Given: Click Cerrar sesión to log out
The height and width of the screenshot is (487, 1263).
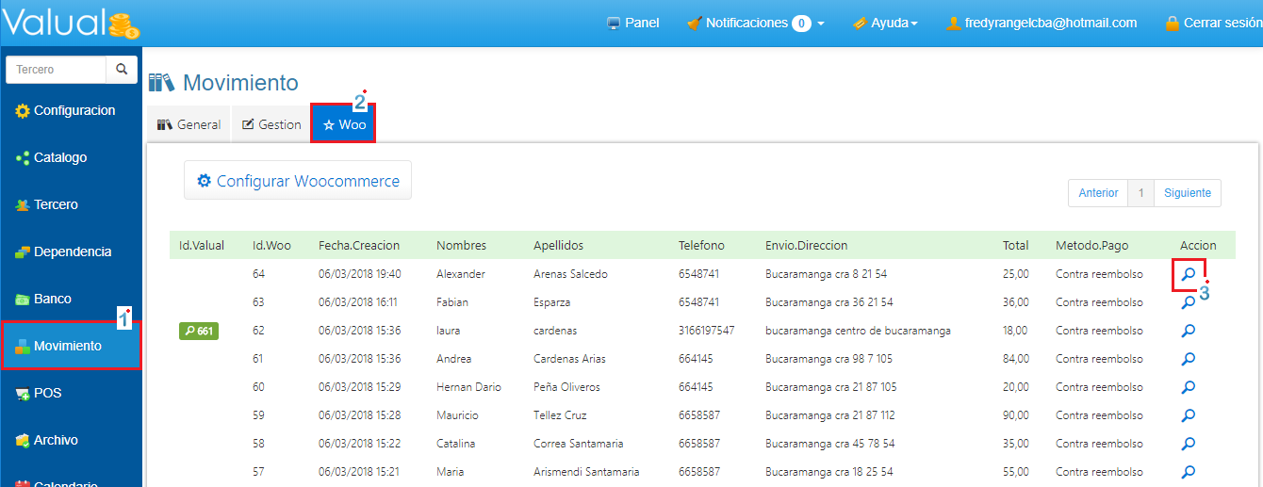Looking at the screenshot, I should coord(1209,23).
